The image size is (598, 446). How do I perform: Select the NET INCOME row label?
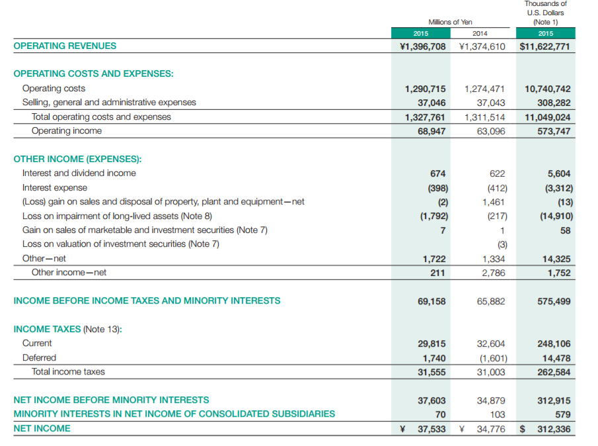coord(42,428)
